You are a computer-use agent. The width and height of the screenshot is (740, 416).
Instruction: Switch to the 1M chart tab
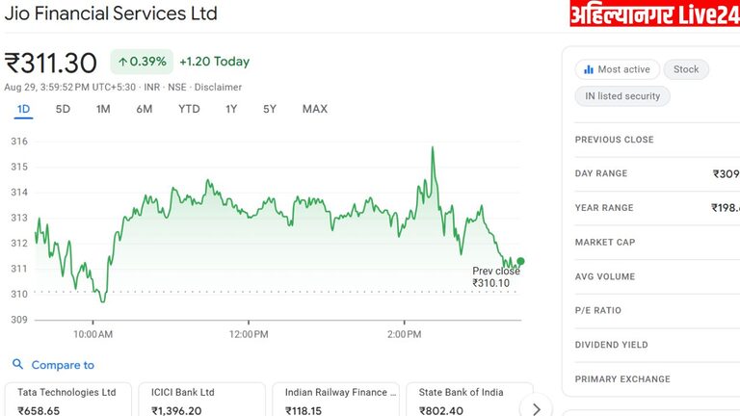(x=103, y=109)
